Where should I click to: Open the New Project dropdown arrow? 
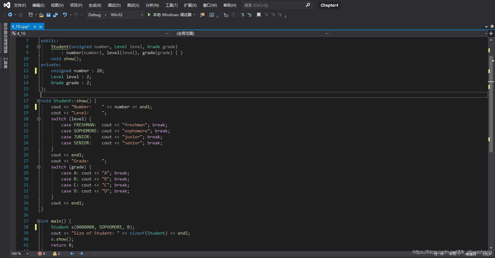36,15
